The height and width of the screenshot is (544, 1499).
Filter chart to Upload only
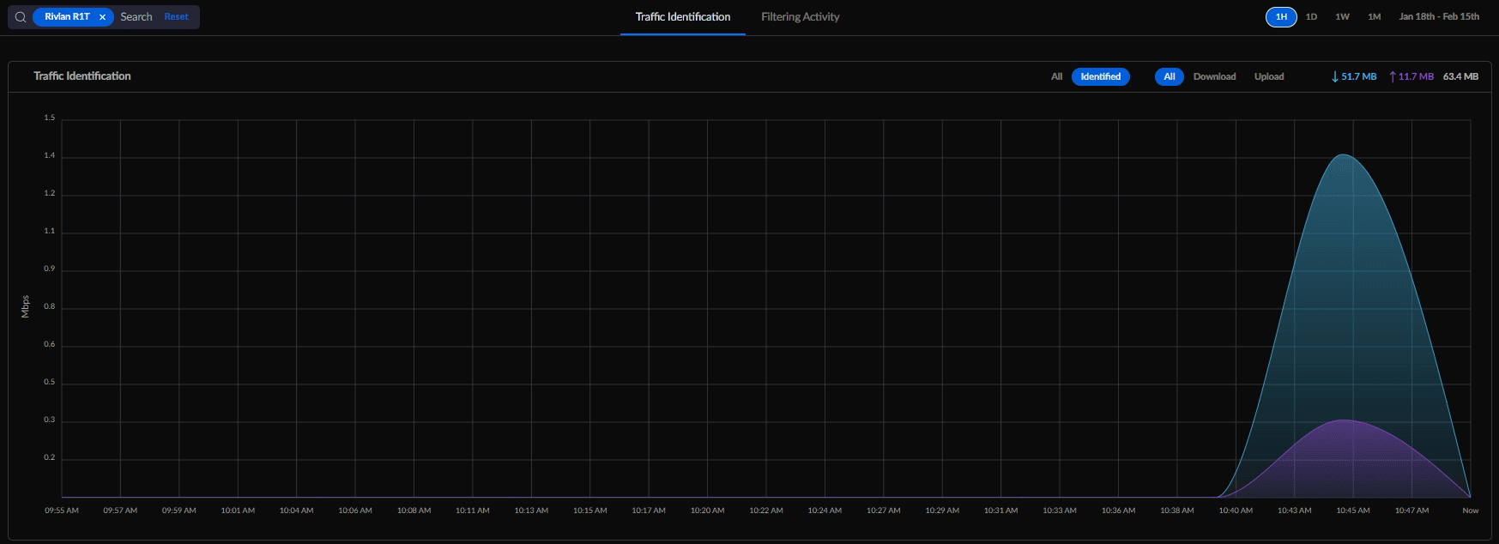(x=1269, y=76)
